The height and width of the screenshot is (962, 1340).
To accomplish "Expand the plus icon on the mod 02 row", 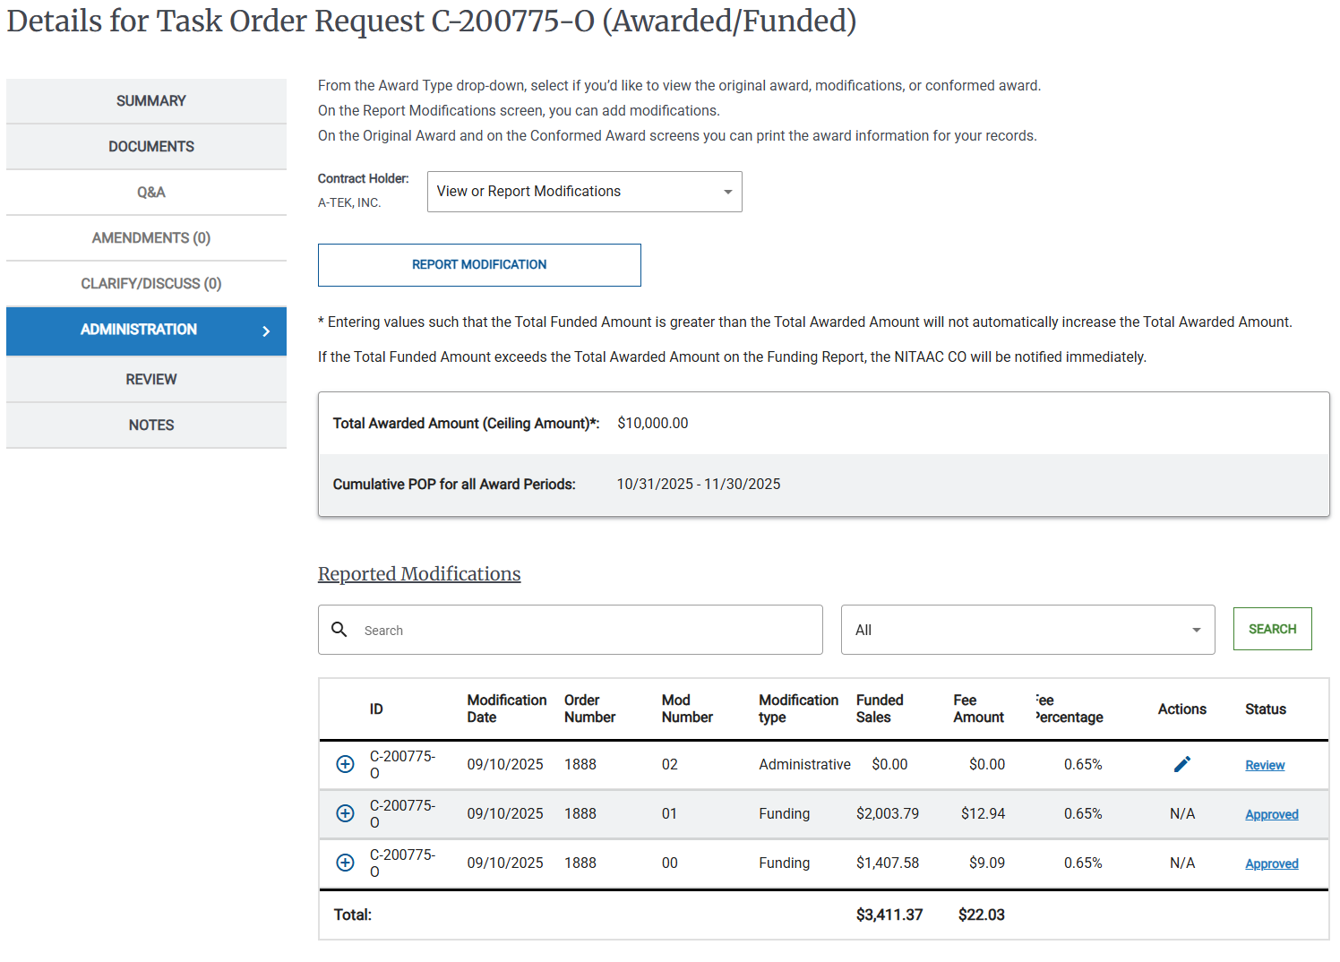I will (x=345, y=764).
